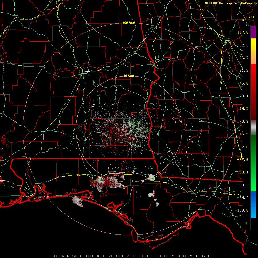The image size is (258, 258).
Task: Pick the black TH segment of the color bar
Action: coord(253,224)
